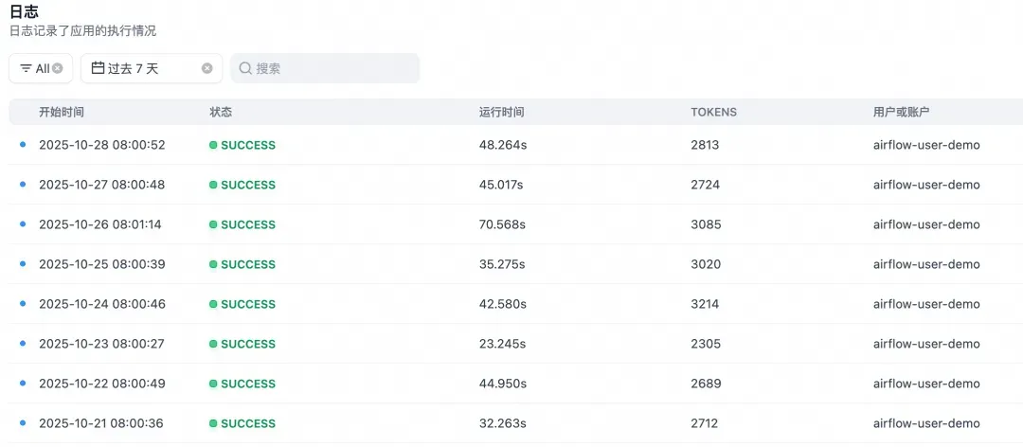Click the 开始时间 column header
This screenshot has width=1023, height=447.
[62, 112]
